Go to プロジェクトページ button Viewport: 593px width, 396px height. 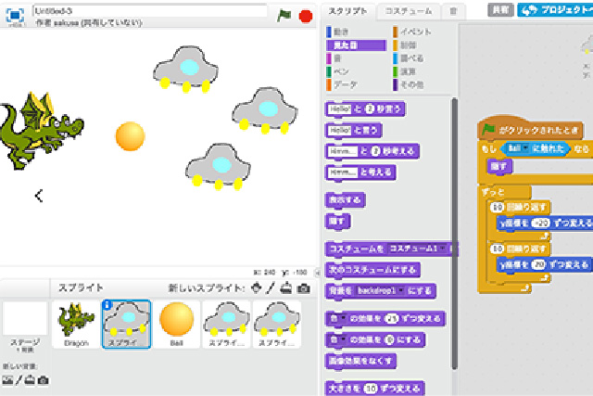(555, 10)
